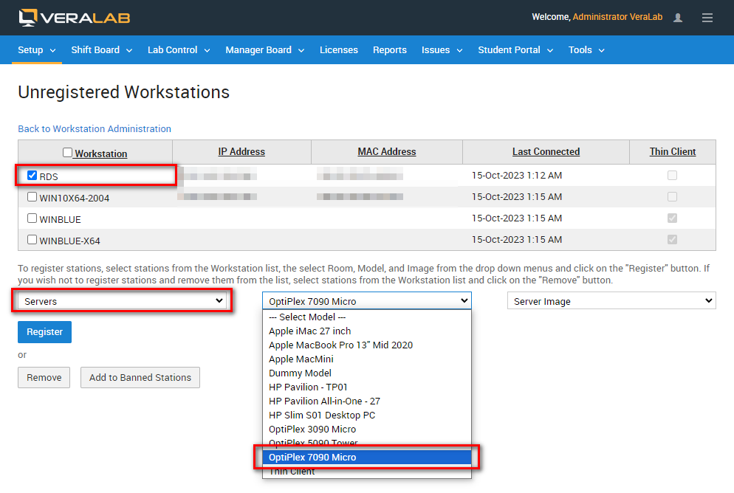This screenshot has height=493, width=734.
Task: Check the WINBLUE workstation checkbox
Action: [x=32, y=218]
